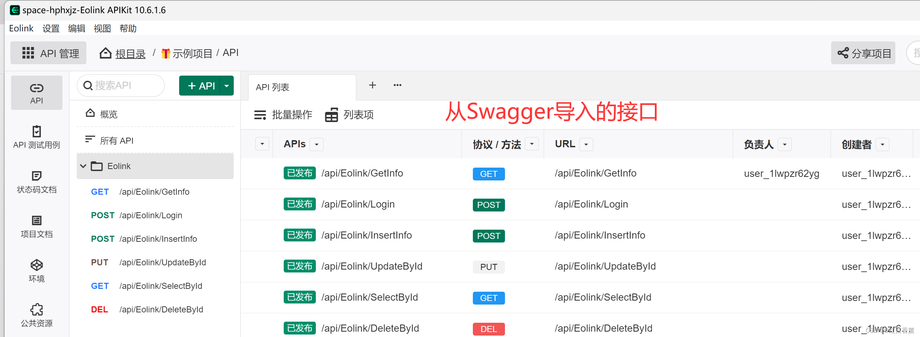Select 所有 API list item
This screenshot has width=920, height=337.
155,140
